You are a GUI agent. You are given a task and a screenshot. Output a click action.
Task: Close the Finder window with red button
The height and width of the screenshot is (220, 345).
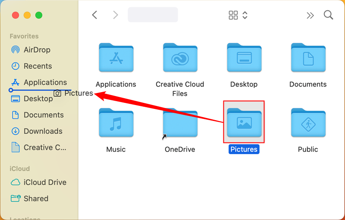pyautogui.click(x=16, y=15)
